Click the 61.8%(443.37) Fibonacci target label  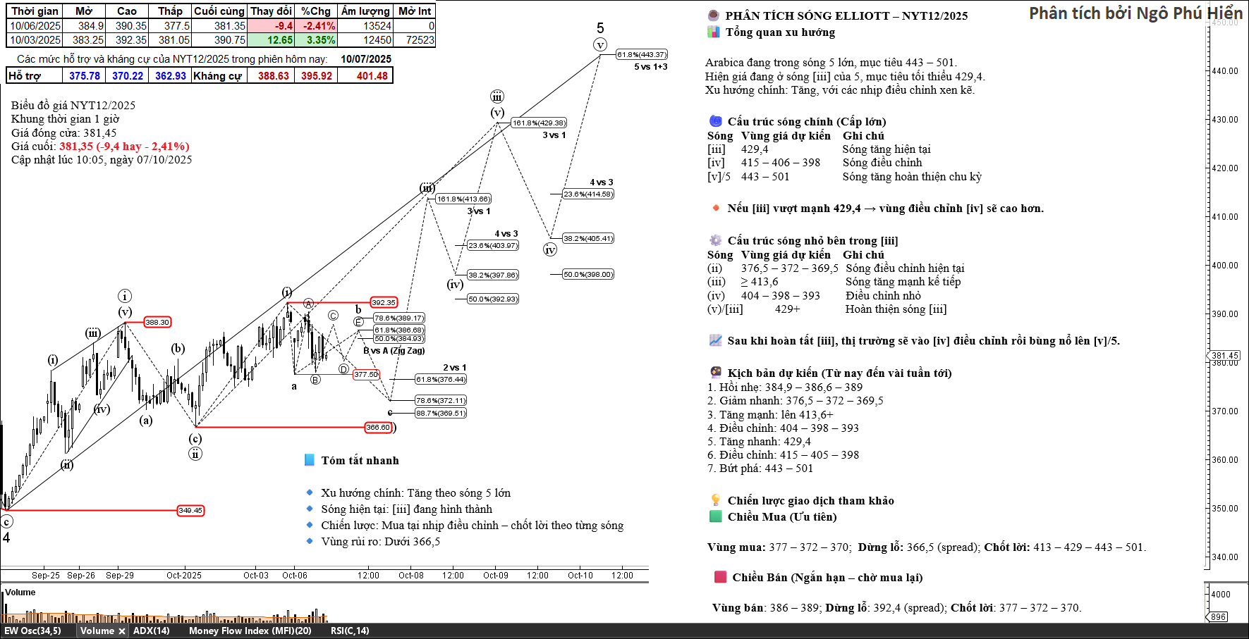coord(641,54)
